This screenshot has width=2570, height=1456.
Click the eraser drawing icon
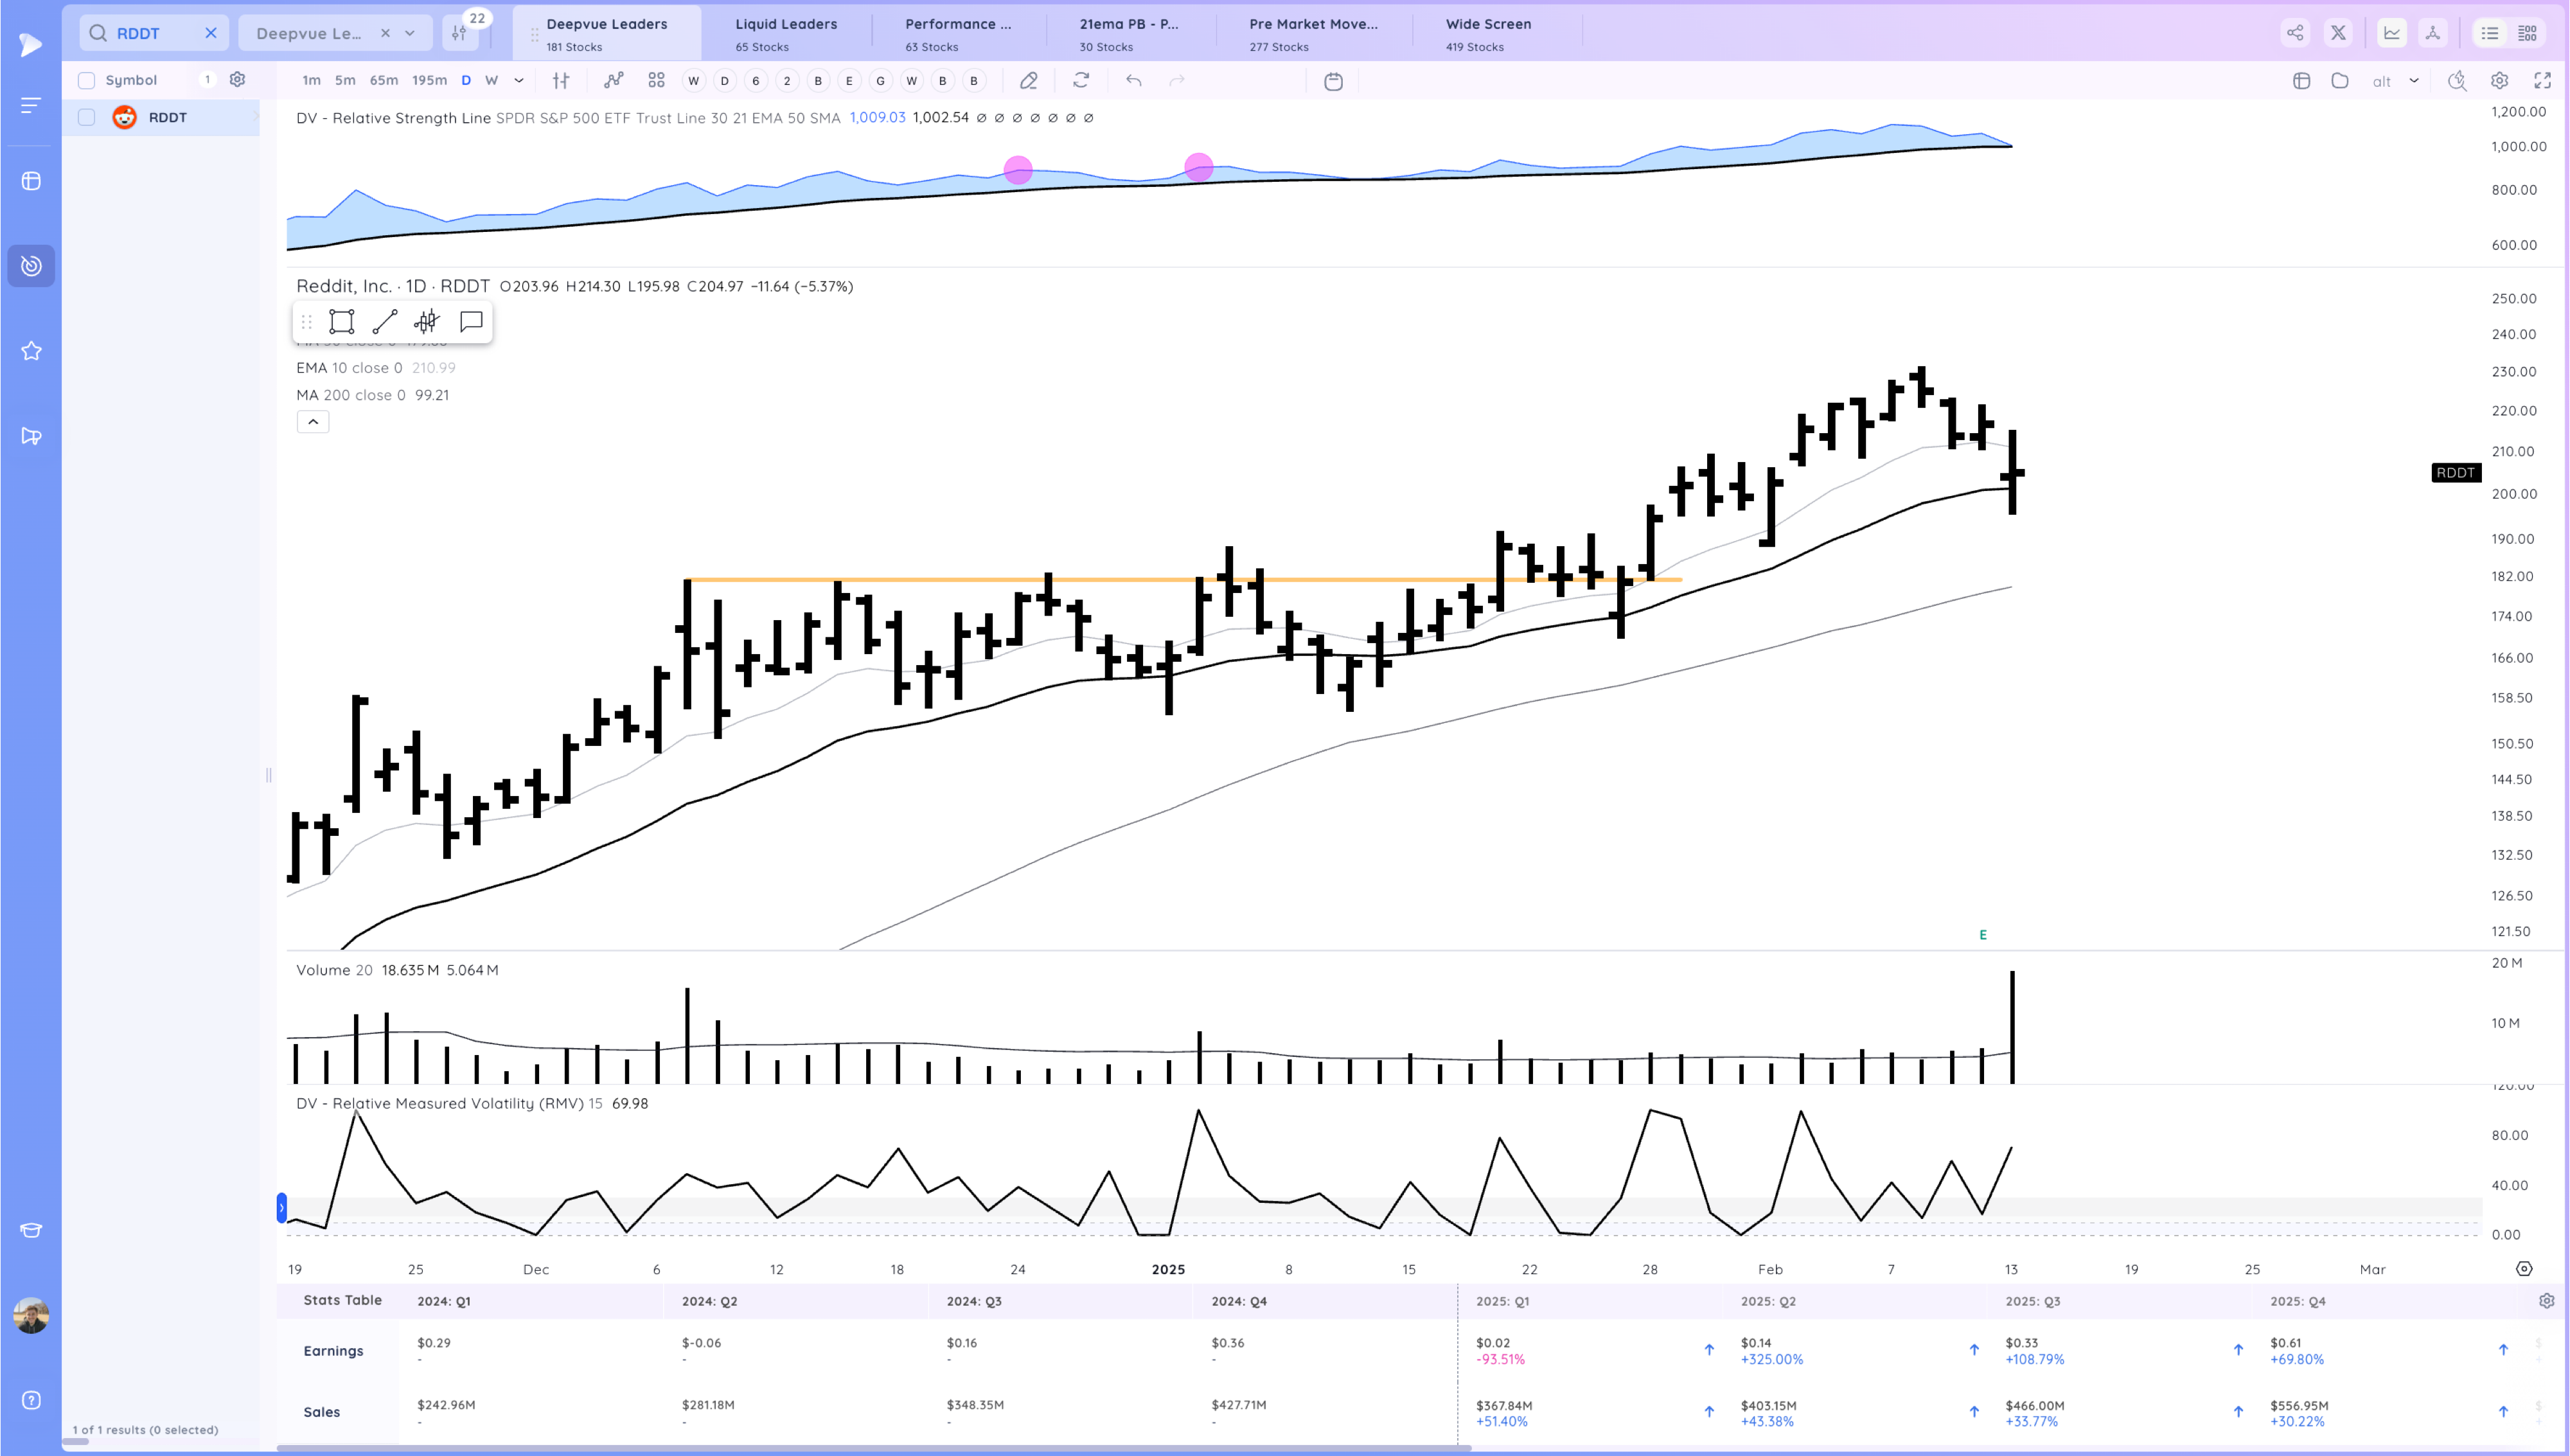click(x=1027, y=81)
